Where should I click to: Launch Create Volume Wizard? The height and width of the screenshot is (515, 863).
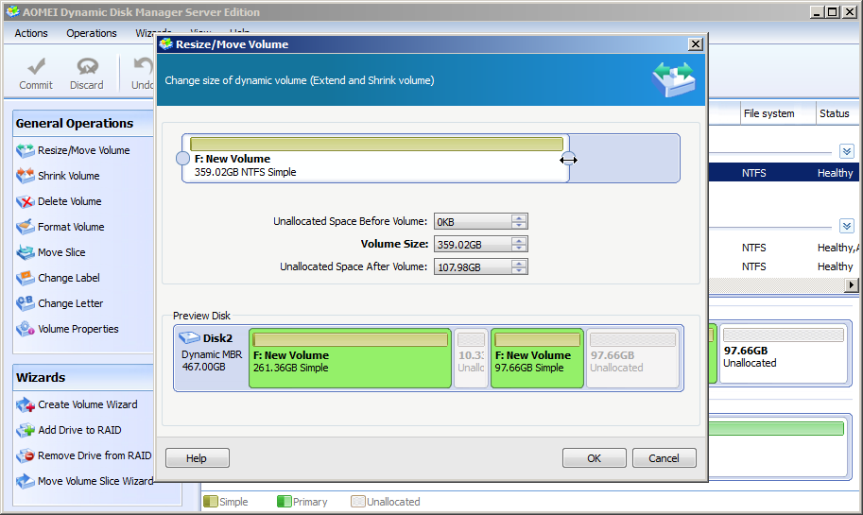78,404
